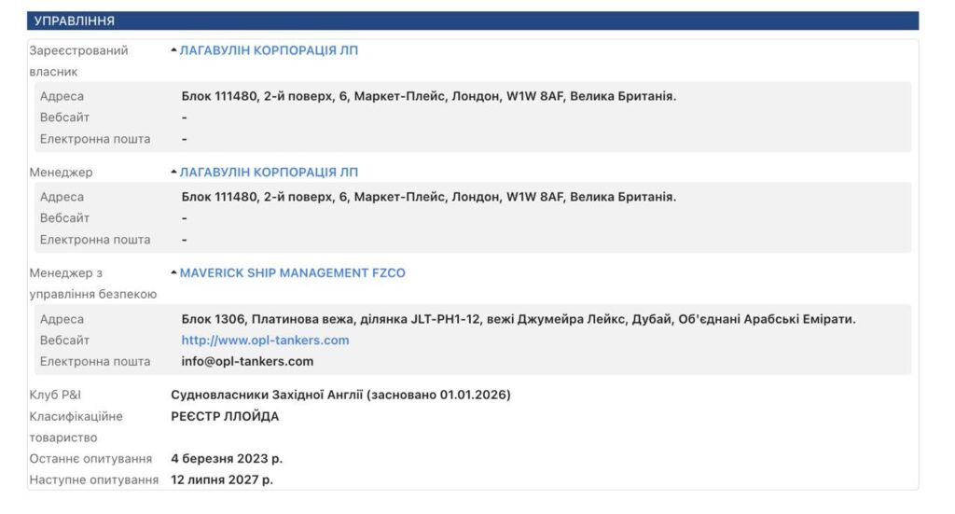Click the РЕЄСТР ЛЛОЙДА classification value
The width and height of the screenshot is (955, 514).
225,416
